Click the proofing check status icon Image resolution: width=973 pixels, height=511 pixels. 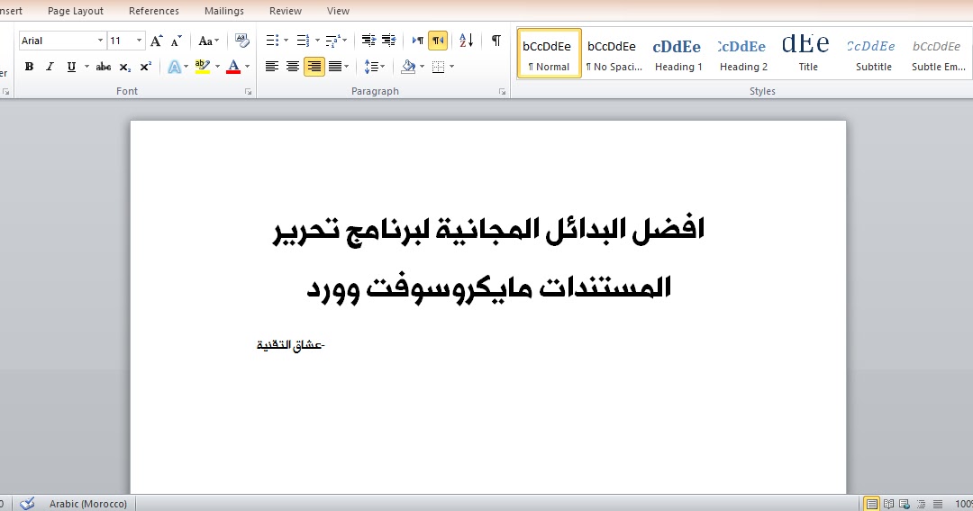(x=27, y=504)
